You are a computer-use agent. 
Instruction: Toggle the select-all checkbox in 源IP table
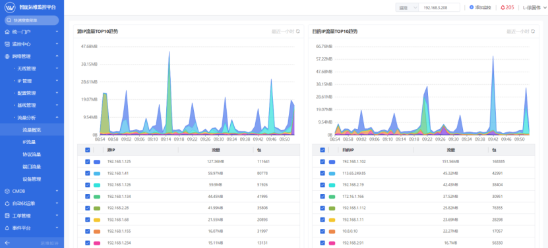(x=87, y=150)
